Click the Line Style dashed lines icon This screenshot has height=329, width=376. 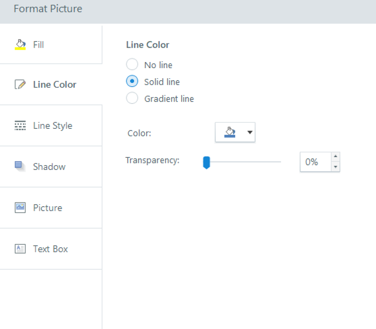pyautogui.click(x=20, y=126)
